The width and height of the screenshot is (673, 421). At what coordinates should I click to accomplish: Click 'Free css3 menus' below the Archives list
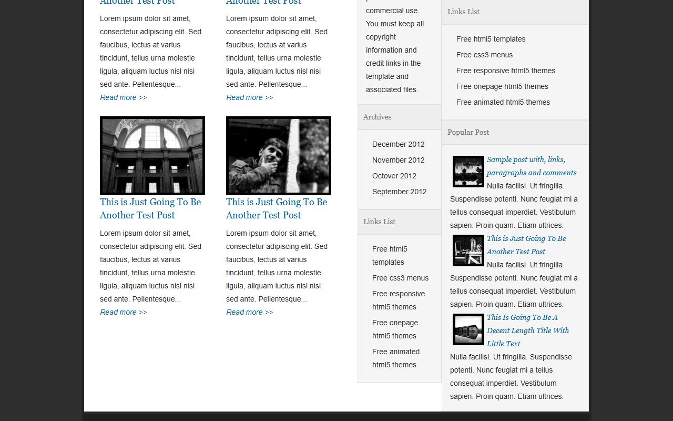401,278
